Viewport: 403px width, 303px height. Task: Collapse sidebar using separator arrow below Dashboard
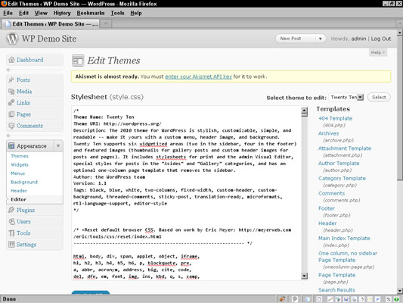coord(8,70)
